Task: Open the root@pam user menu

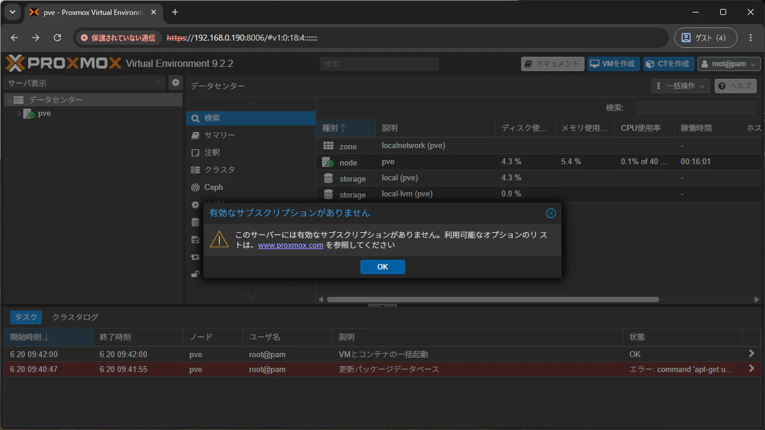Action: tap(729, 64)
